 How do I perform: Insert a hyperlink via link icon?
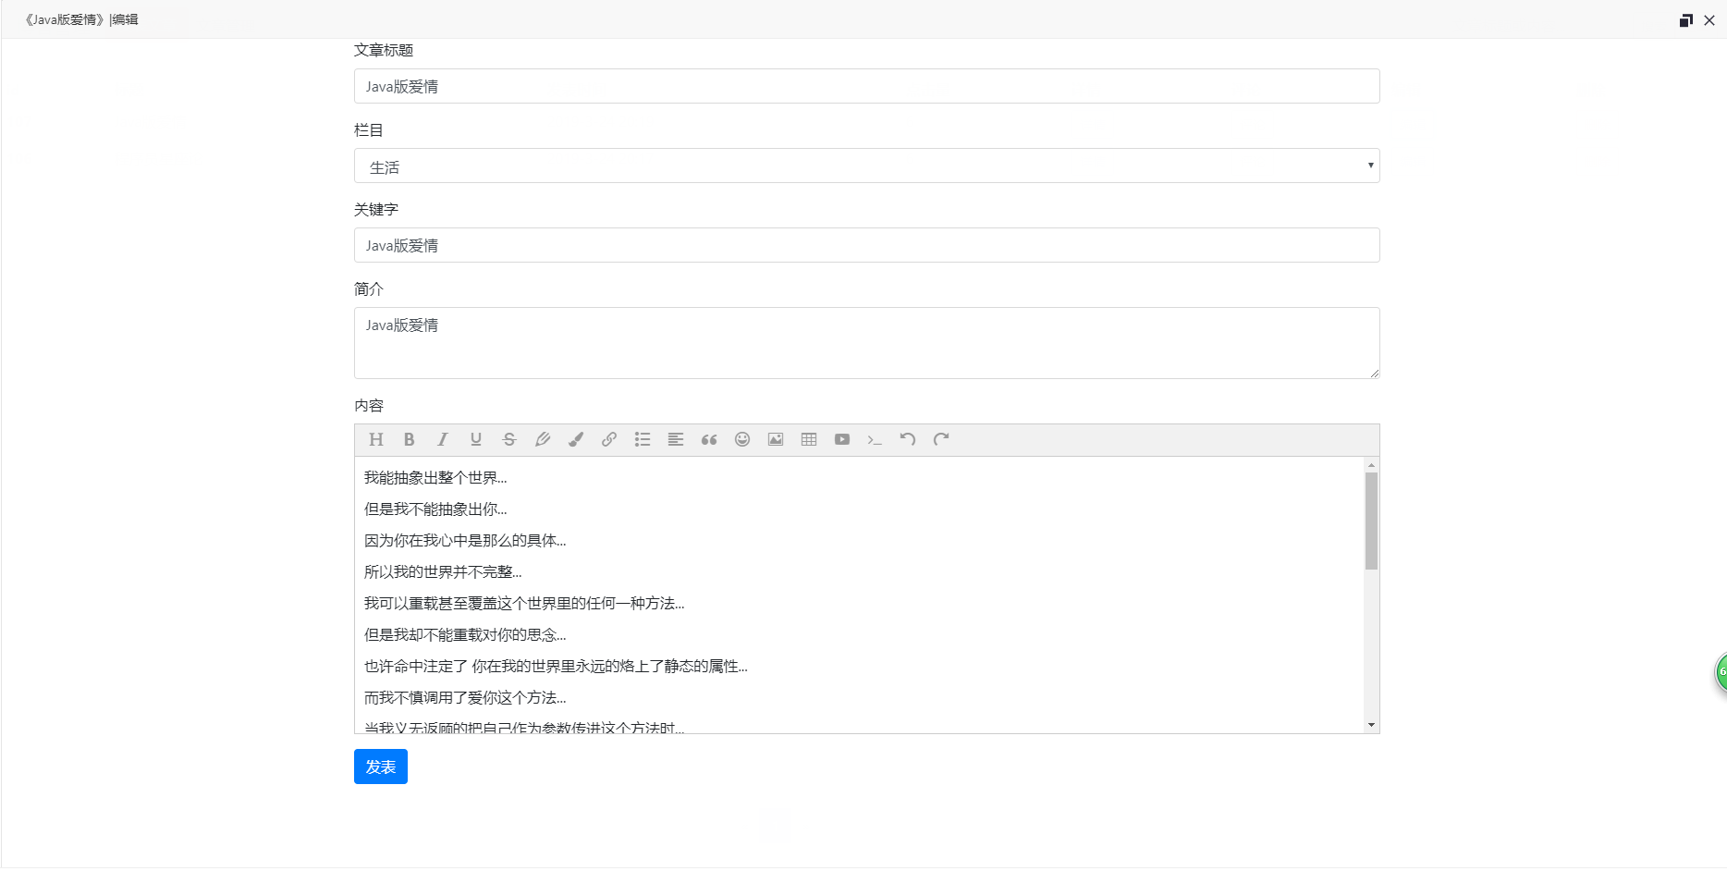point(609,440)
